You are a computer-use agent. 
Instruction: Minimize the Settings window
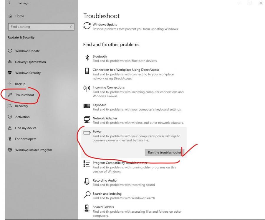(x=239, y=3)
